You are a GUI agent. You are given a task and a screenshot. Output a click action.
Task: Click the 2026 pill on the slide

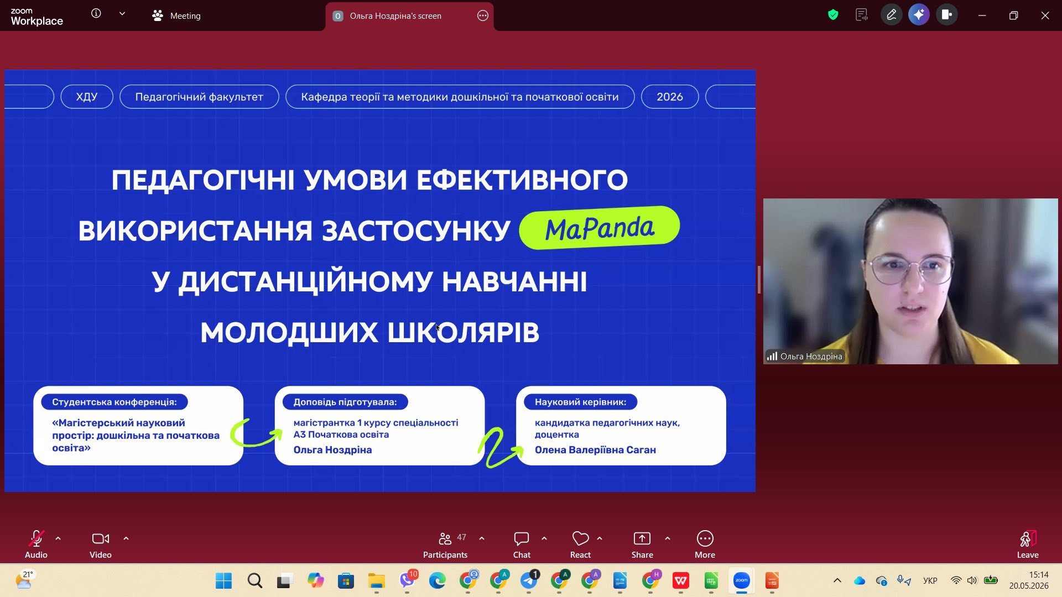[670, 97]
